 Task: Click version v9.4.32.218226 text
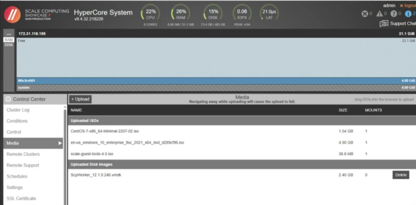pos(89,19)
